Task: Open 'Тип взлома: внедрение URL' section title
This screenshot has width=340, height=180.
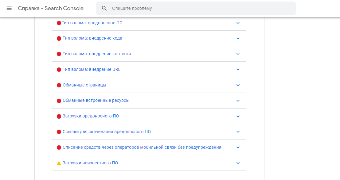Action: point(91,70)
